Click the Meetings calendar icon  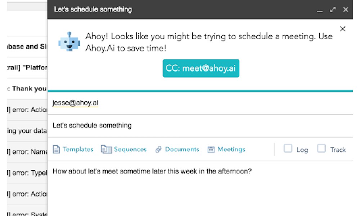point(211,149)
